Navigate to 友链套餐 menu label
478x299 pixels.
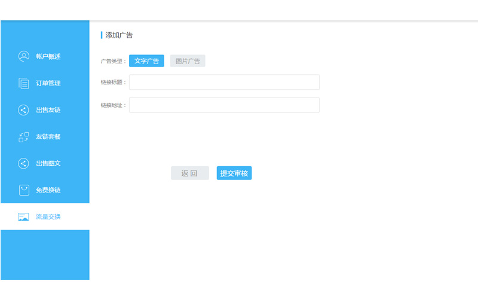[48, 137]
